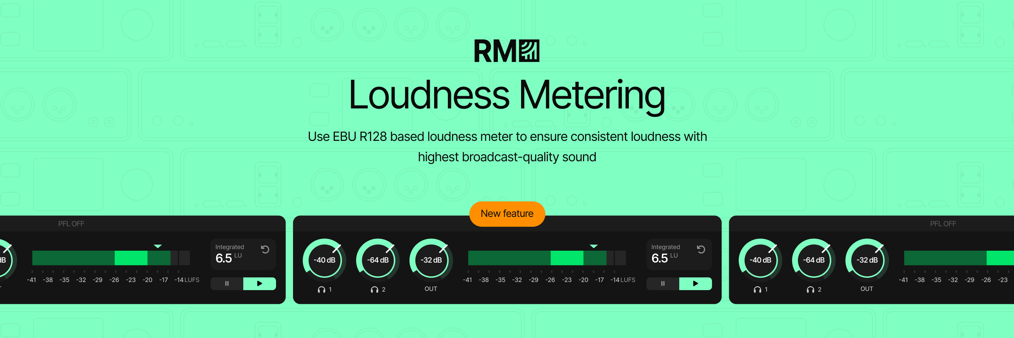Click the bright green segment of the middle loudness meter
This screenshot has width=1014, height=338.
click(567, 258)
